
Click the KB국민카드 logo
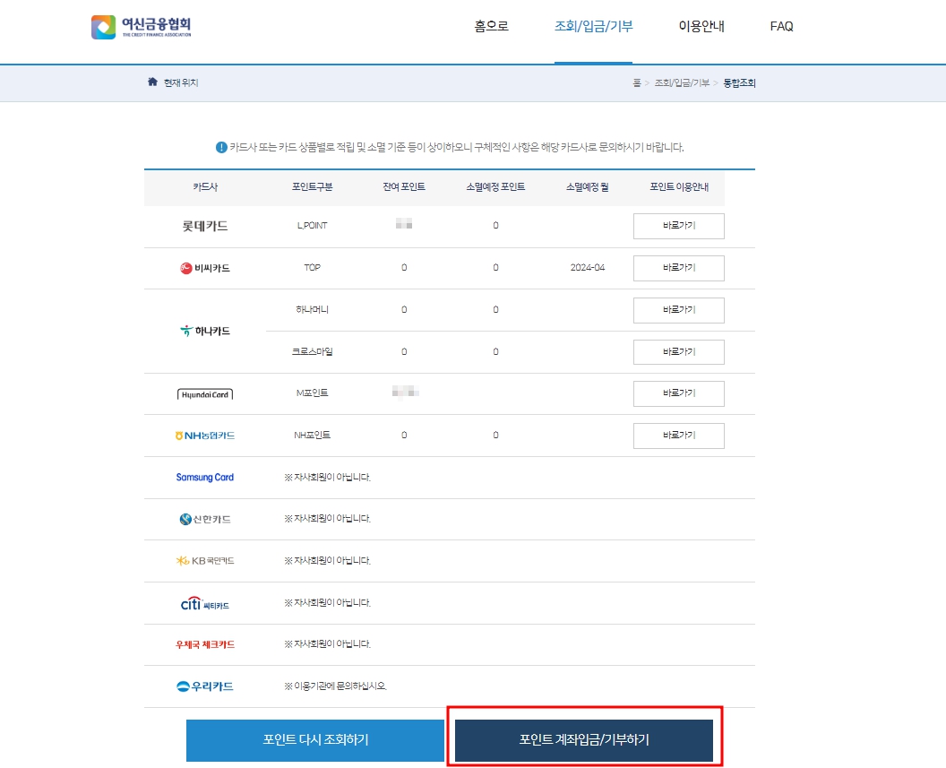click(x=205, y=561)
